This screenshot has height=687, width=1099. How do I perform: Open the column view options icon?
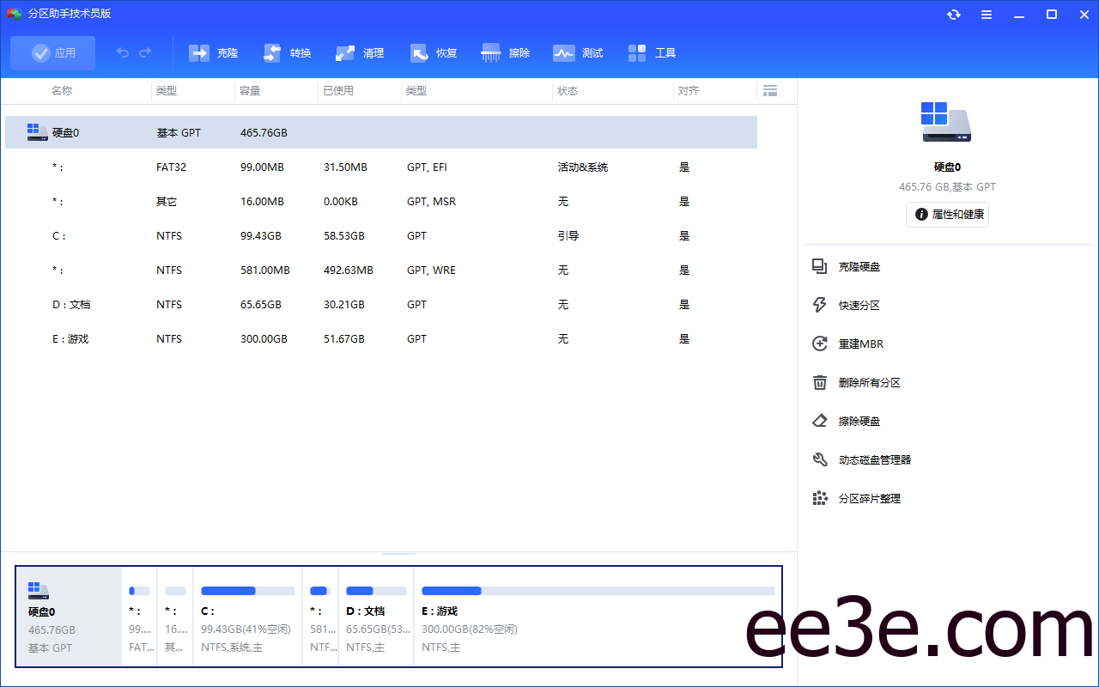[769, 90]
